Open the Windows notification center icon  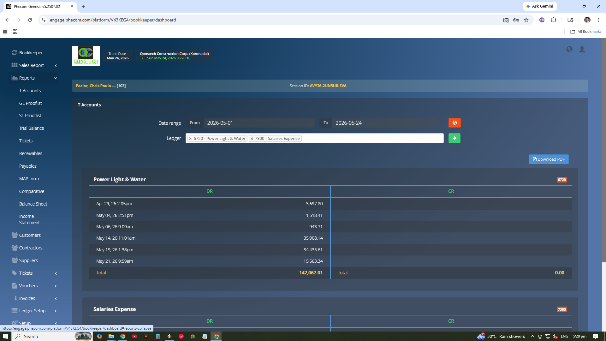point(596,336)
